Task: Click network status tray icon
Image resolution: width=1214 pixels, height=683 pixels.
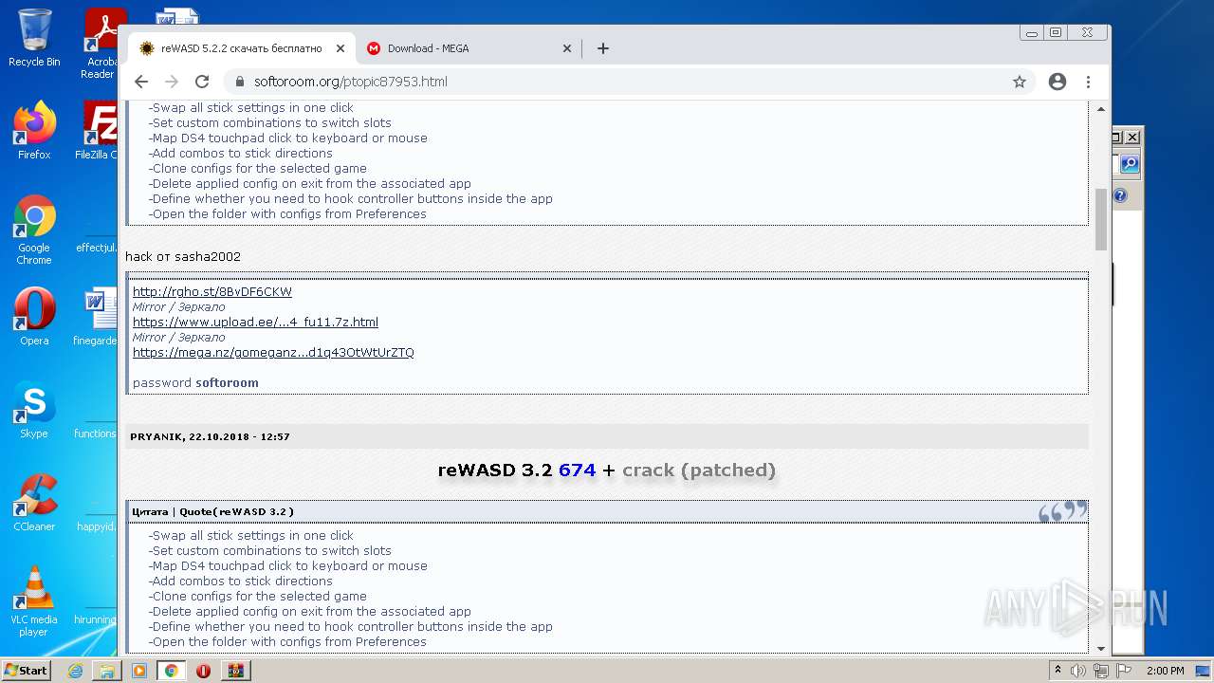Action: click(x=1101, y=671)
